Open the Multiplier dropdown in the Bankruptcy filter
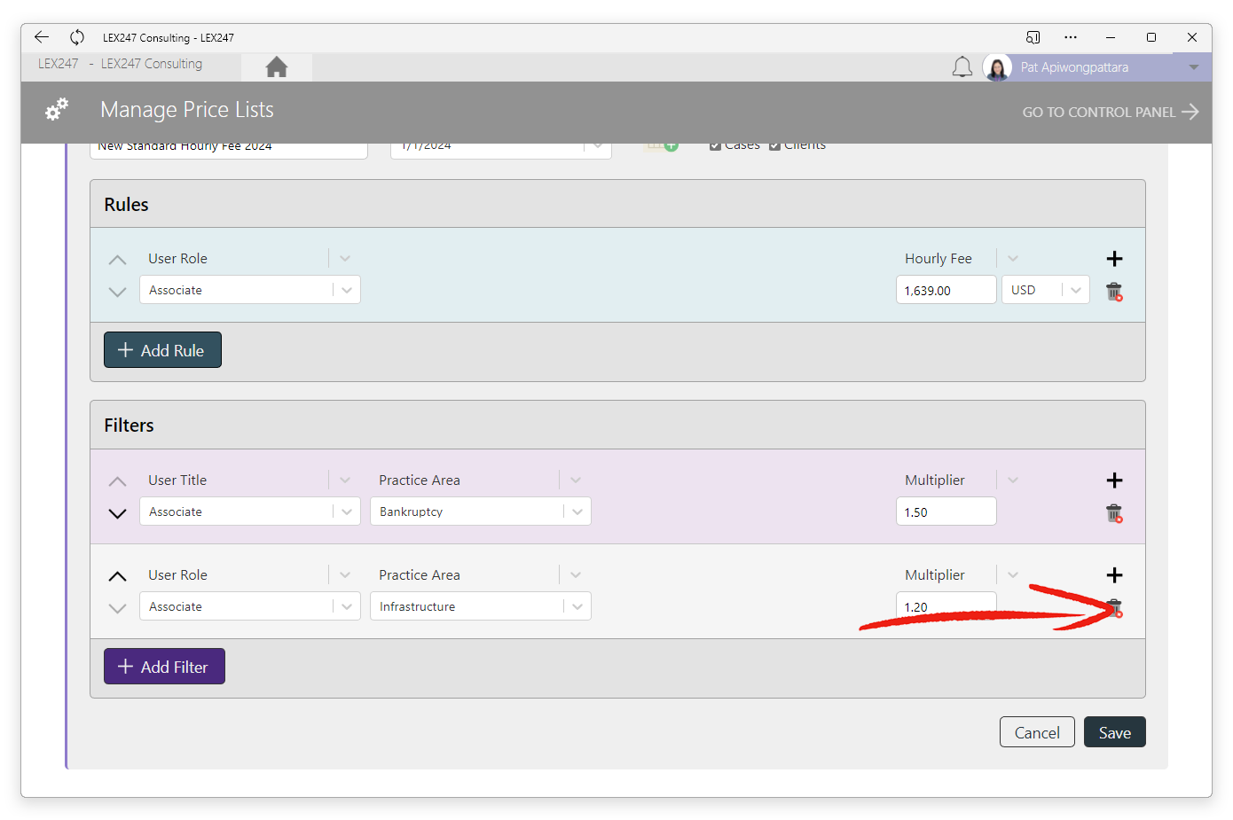Screen dimensions: 1233x820 pos(962,480)
